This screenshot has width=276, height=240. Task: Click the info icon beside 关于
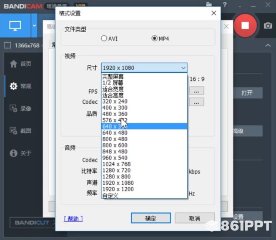click(x=14, y=153)
